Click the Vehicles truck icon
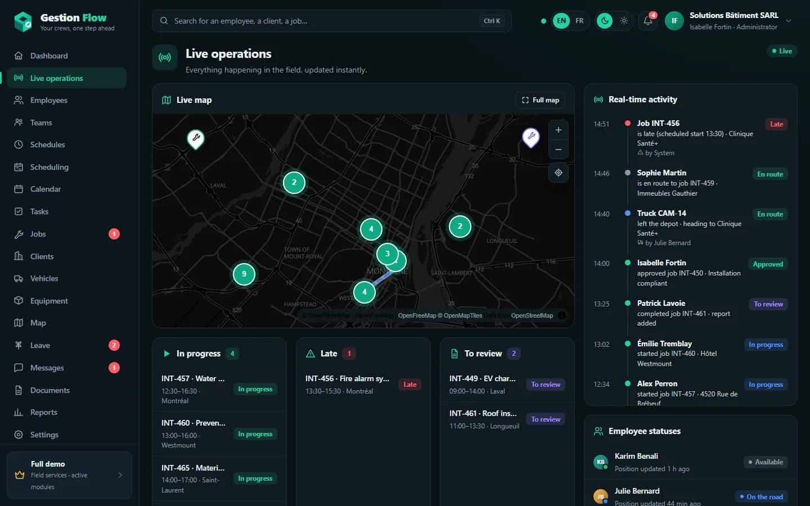This screenshot has width=810, height=506. click(x=19, y=278)
